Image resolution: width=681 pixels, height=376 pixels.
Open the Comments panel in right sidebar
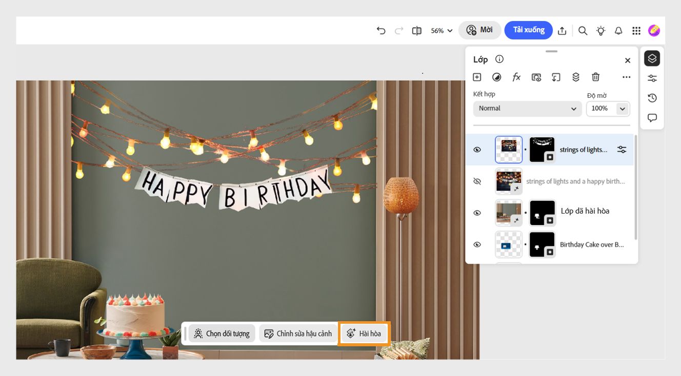[x=652, y=117]
